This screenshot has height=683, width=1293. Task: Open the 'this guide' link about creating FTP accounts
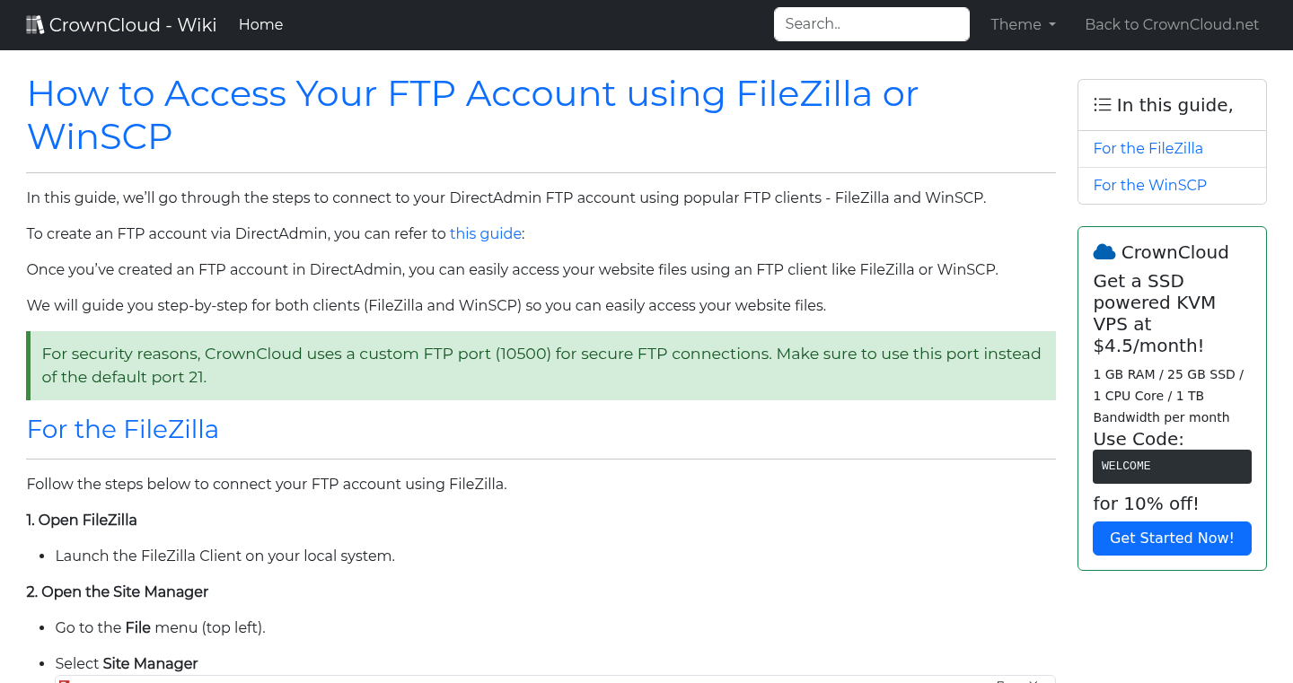(x=485, y=233)
